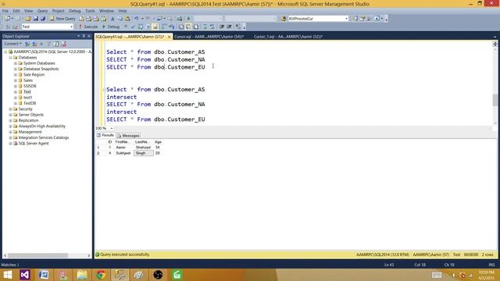Open the Query menu

point(42,11)
